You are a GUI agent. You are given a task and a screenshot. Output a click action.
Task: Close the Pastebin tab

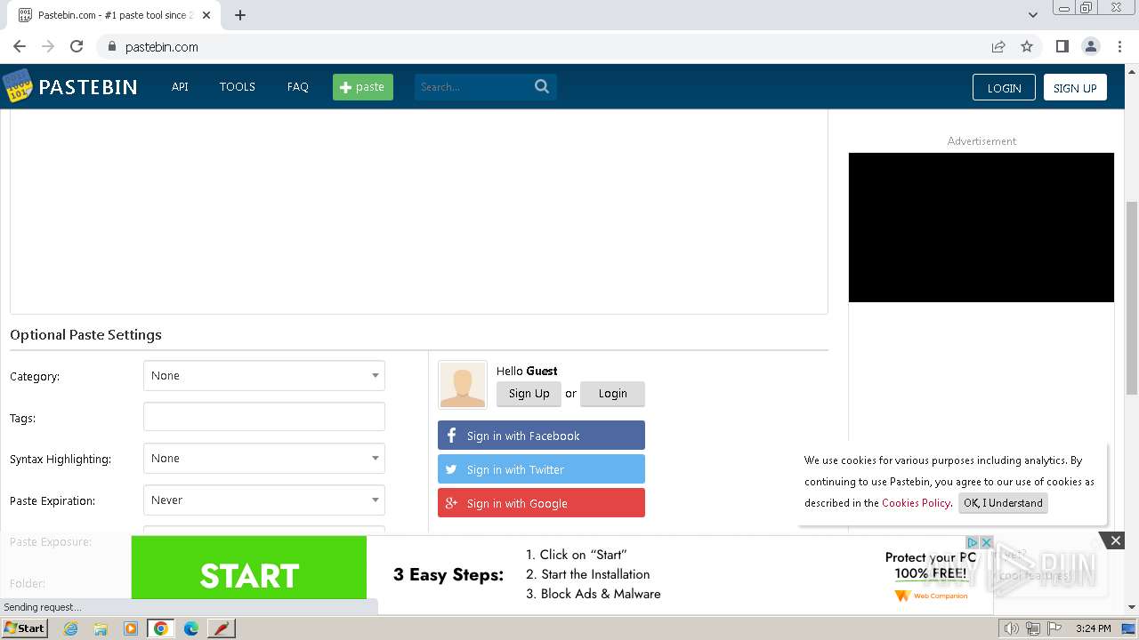click(206, 15)
